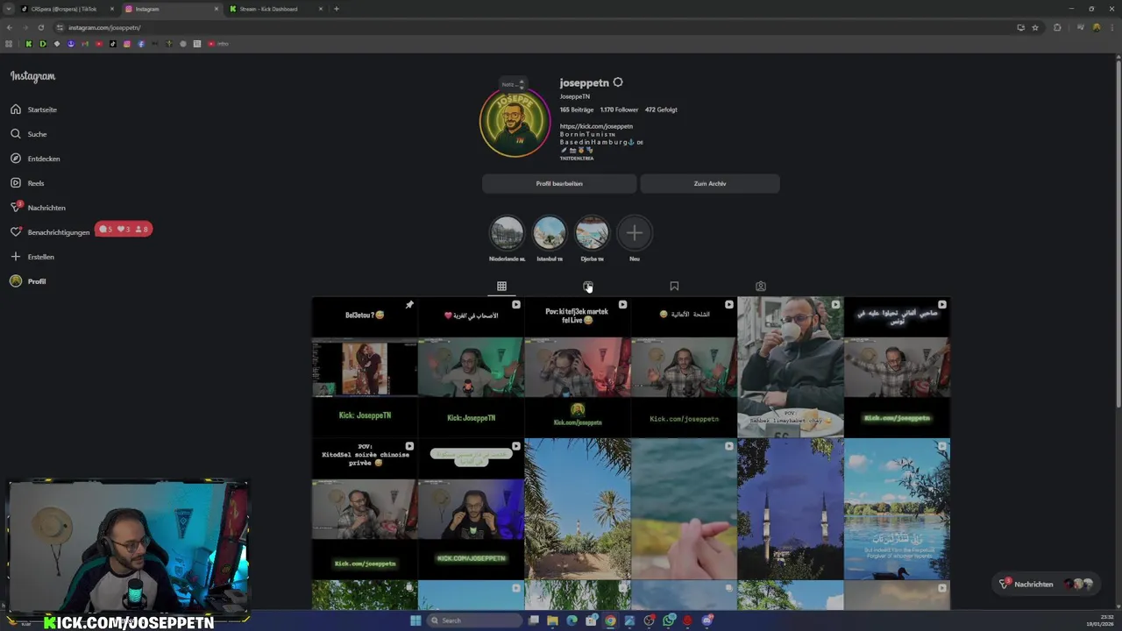Click the settings icon beside joseppetn
This screenshot has height=631, width=1122.
pyautogui.click(x=618, y=82)
